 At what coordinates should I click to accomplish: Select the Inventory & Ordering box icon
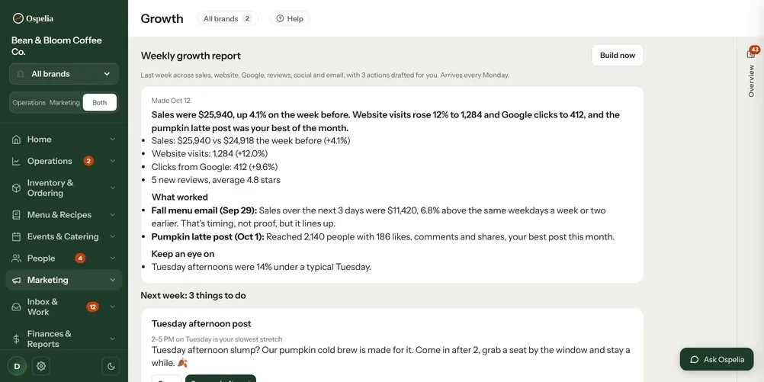click(x=16, y=188)
